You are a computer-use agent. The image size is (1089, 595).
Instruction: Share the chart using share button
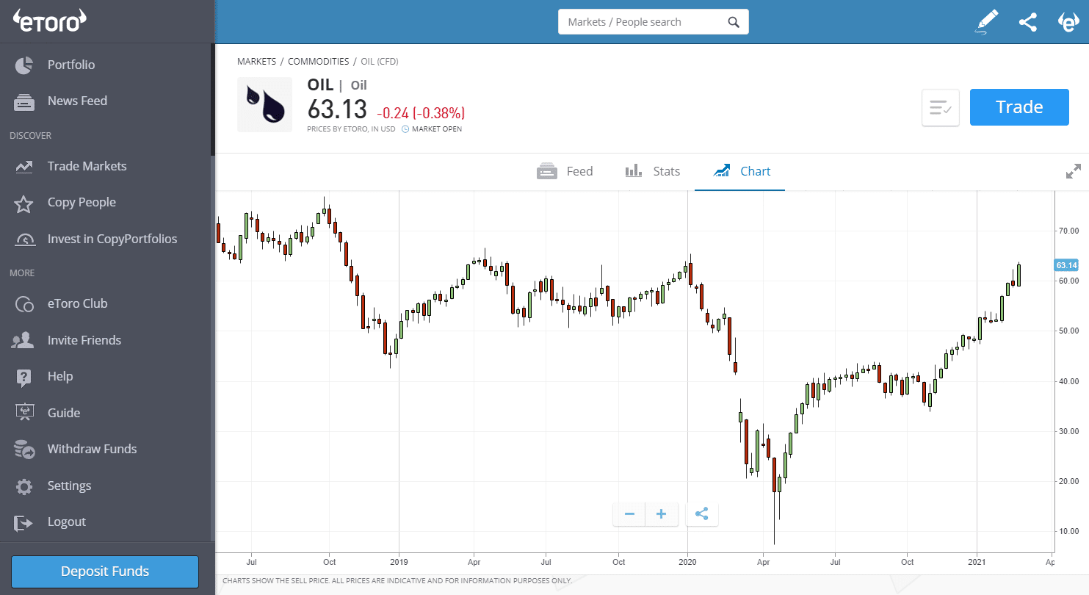coord(702,514)
